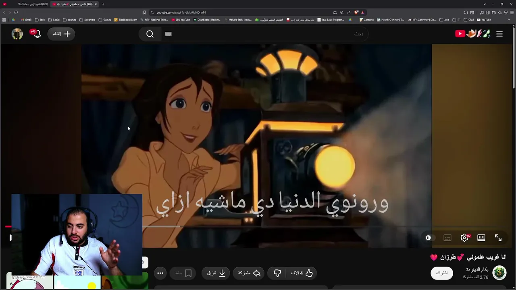Open YouTube notifications bell
The height and width of the screenshot is (290, 516).
coord(37,34)
